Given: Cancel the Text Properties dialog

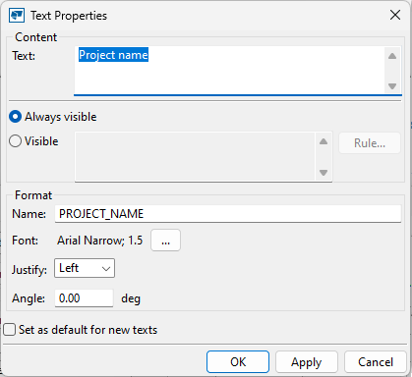Looking at the screenshot, I should click(x=376, y=362).
